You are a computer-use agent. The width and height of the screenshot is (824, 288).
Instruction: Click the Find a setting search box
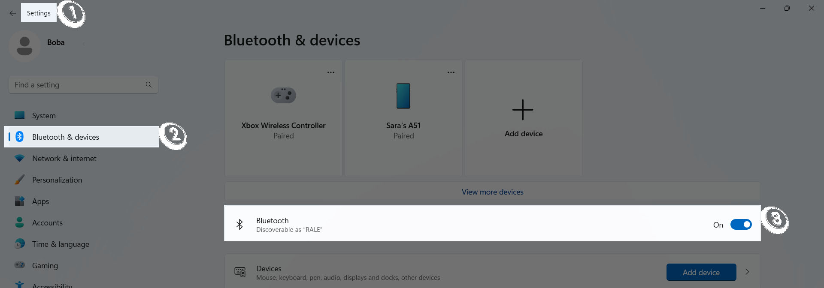77,85
